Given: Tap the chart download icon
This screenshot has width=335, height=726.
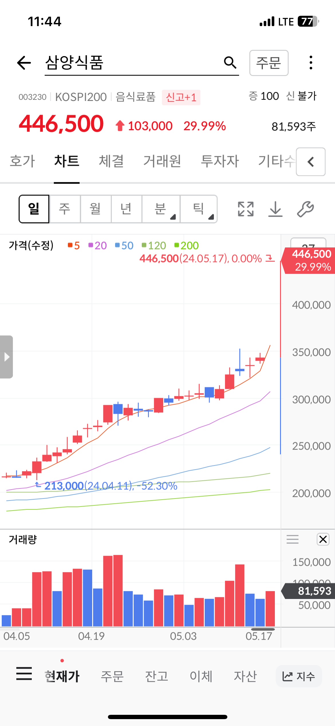Looking at the screenshot, I should (275, 209).
